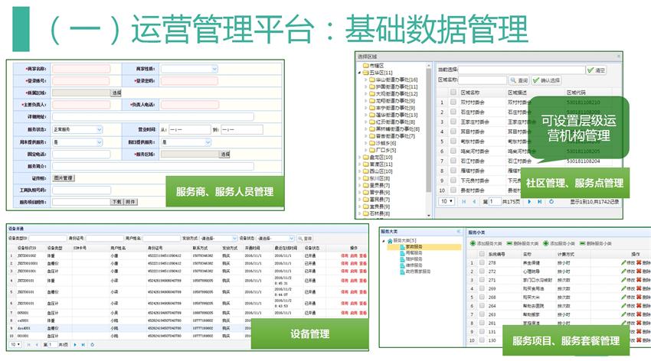Viewport: 651px width, 361px height.
Task: Click the 图片管理 button
Action: [x=63, y=177]
